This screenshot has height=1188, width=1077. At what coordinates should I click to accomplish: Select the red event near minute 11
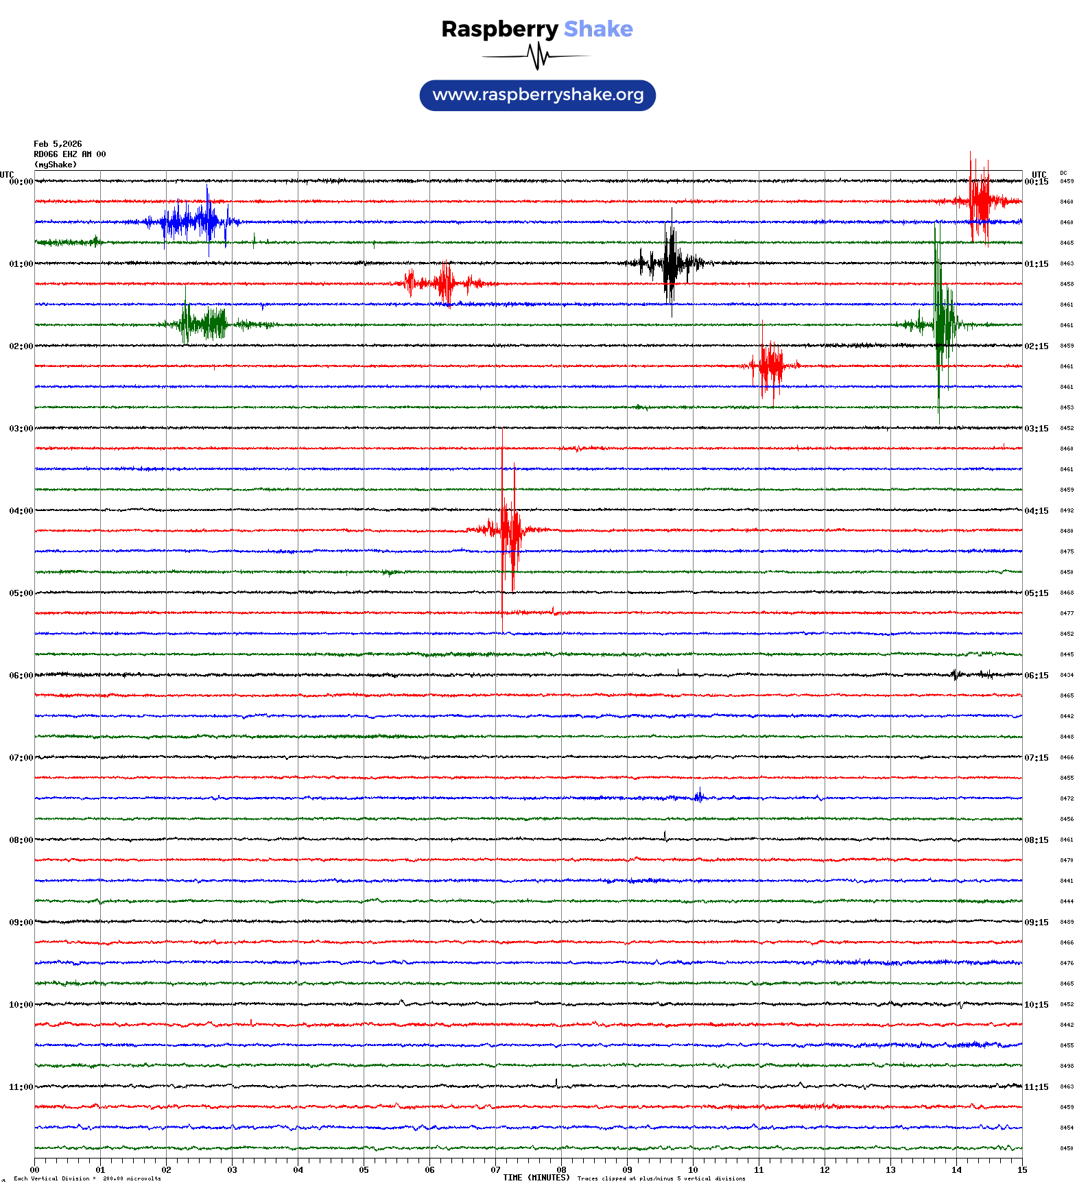point(770,365)
